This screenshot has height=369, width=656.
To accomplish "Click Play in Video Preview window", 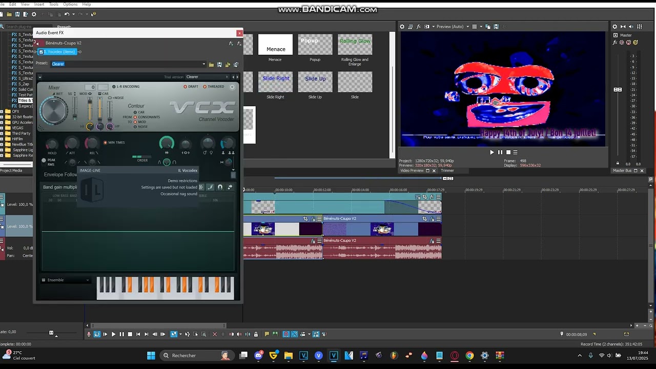I will click(492, 152).
